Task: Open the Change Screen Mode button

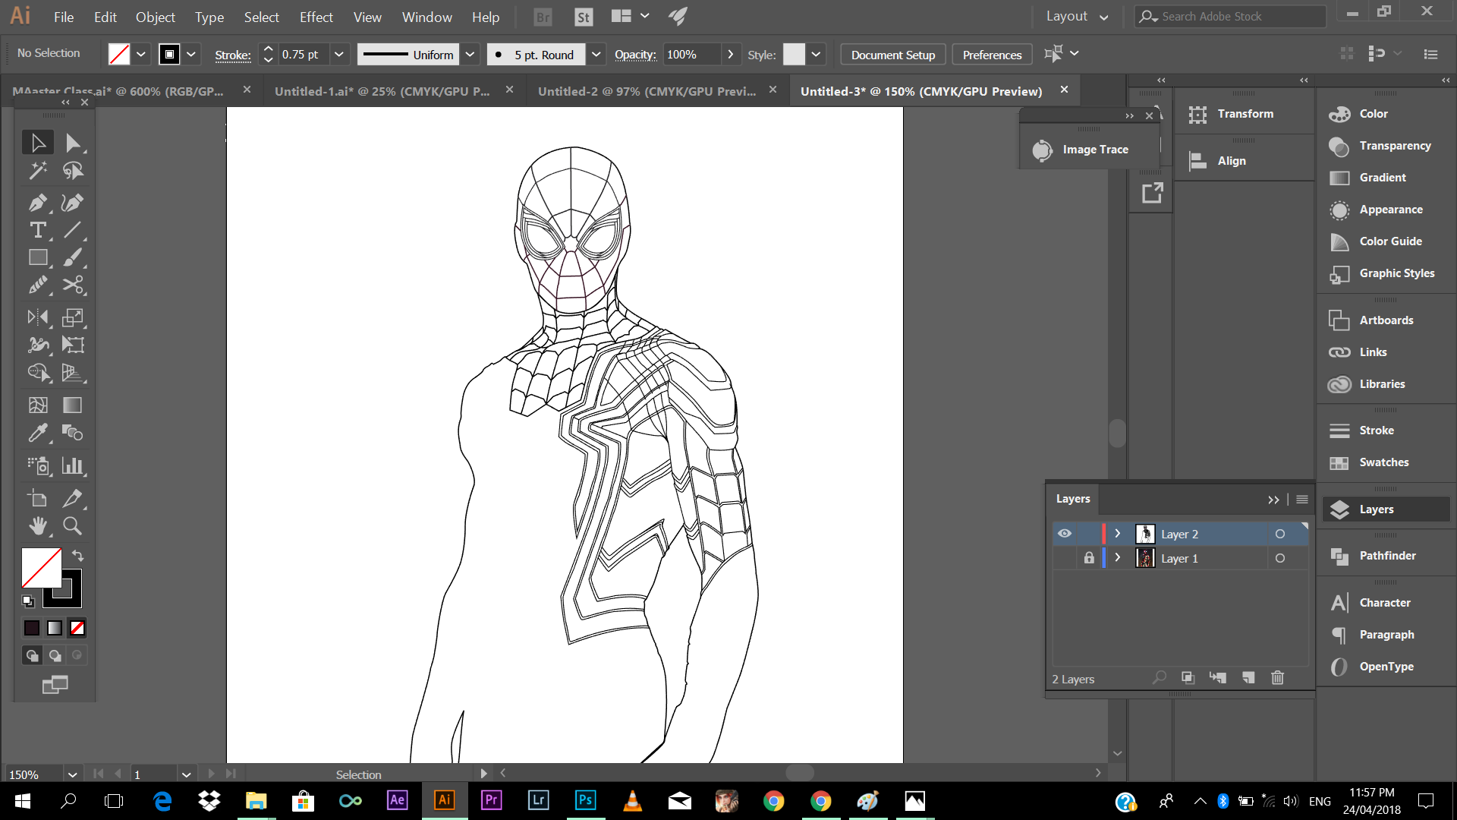Action: [x=55, y=685]
